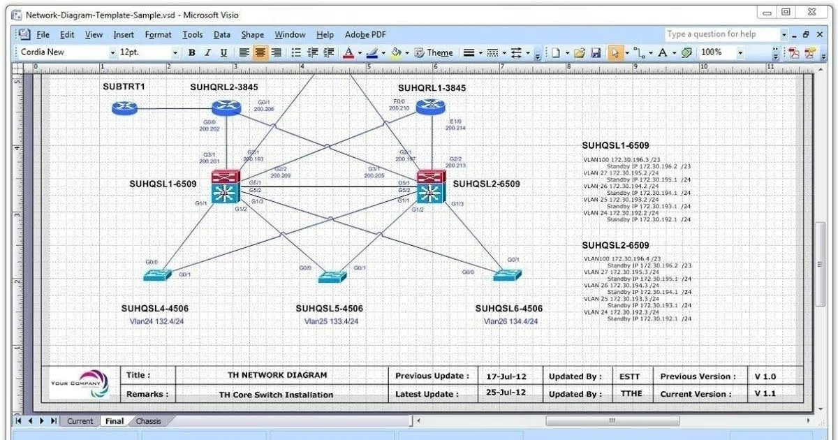The height and width of the screenshot is (440, 838).
Task: Open the Format menu
Action: point(158,34)
